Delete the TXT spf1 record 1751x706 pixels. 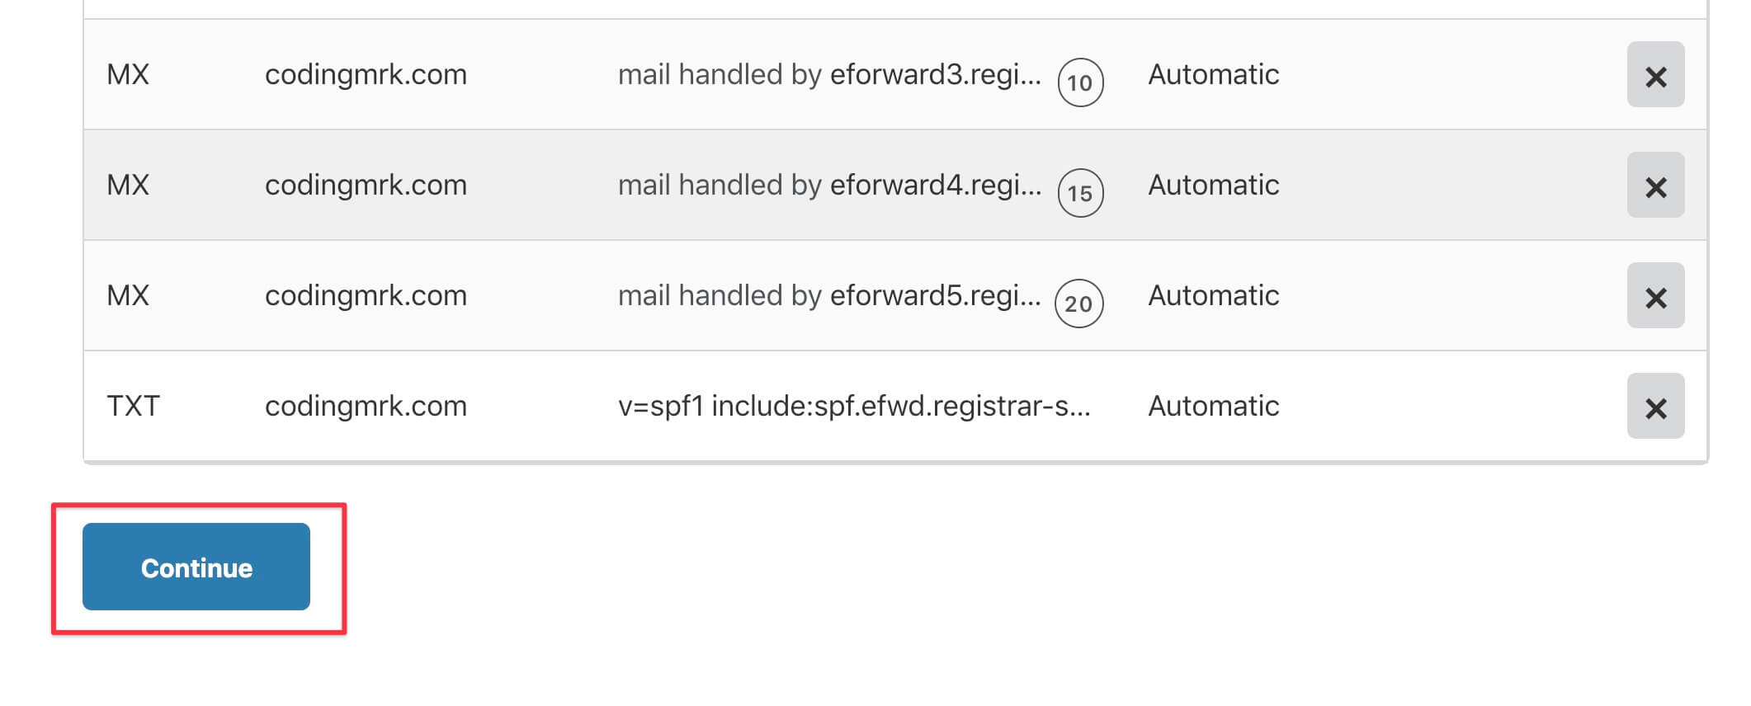coord(1655,407)
